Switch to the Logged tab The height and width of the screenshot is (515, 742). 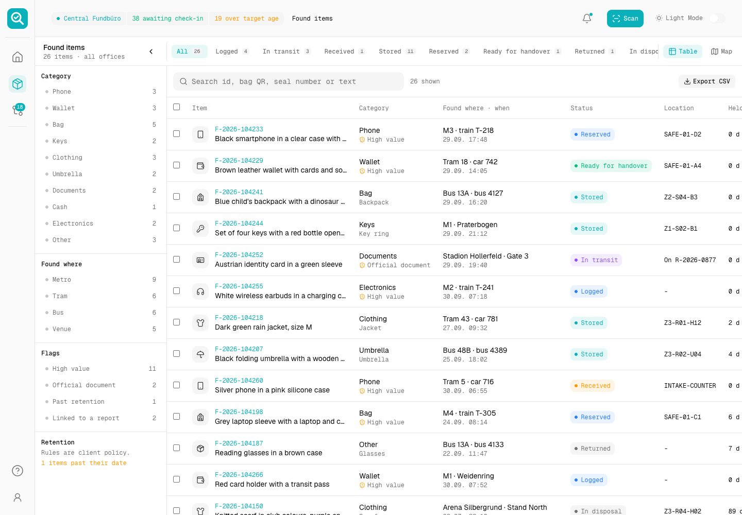point(232,51)
